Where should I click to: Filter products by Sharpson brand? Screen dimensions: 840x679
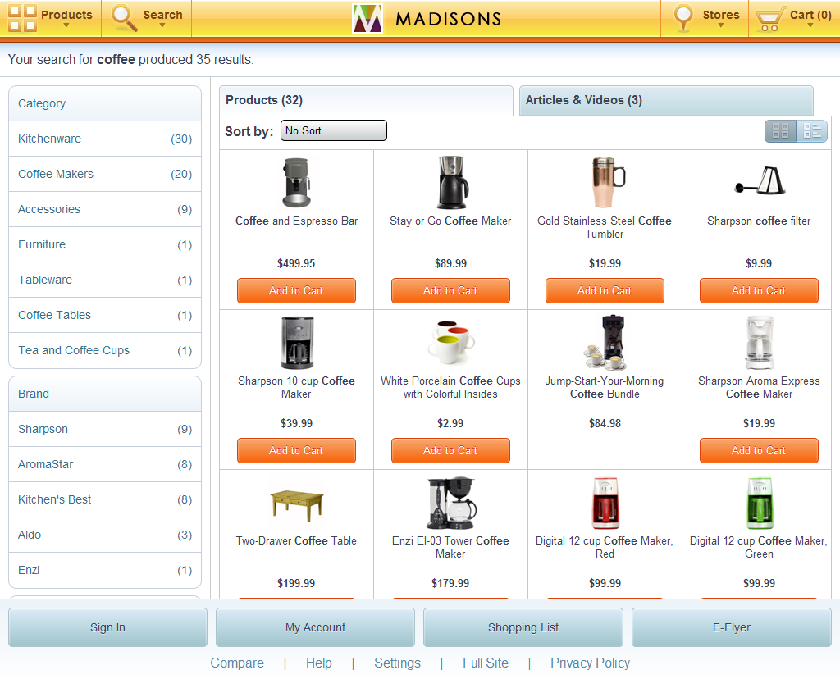coord(43,429)
